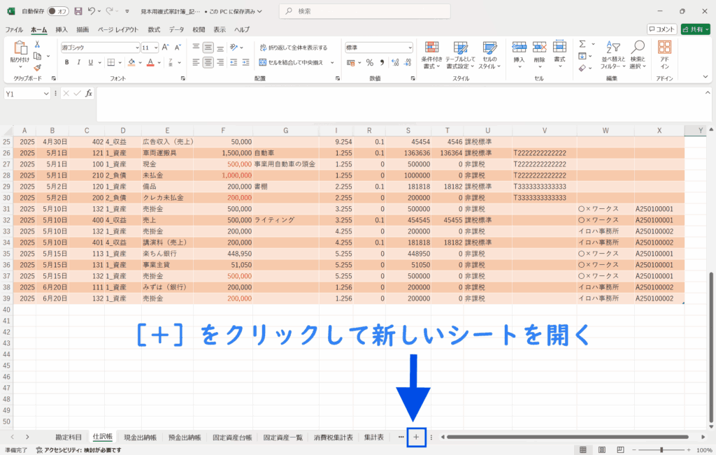Open the ファイル menu tab
This screenshot has width=716, height=455.
[x=14, y=29]
